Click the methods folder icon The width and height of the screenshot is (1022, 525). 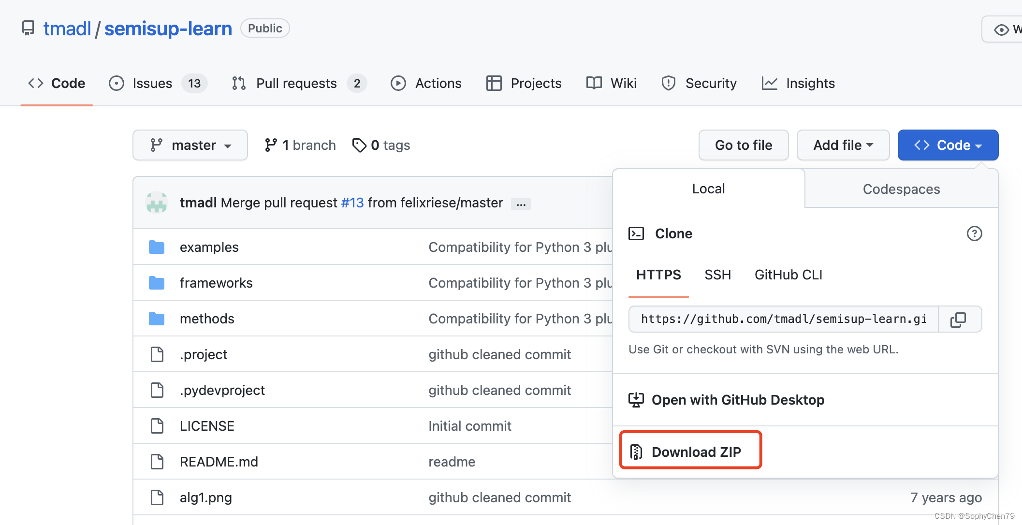(157, 319)
